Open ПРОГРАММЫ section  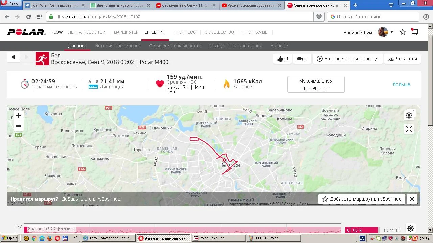[x=255, y=32]
